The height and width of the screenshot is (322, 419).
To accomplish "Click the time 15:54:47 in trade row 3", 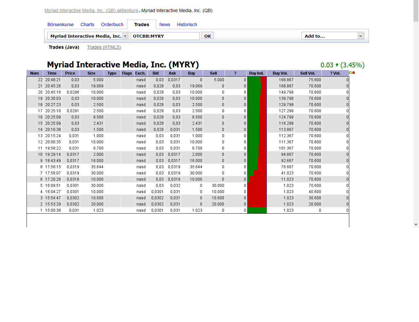I will 53,198.
